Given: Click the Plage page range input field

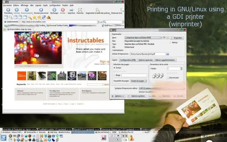Looking at the screenshot, I should (134, 75).
